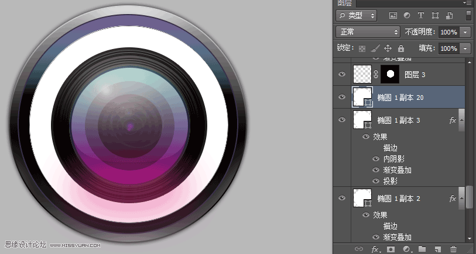Select the 图层 3 layer mask thumbnail
This screenshot has width=476, height=254.
[390, 74]
